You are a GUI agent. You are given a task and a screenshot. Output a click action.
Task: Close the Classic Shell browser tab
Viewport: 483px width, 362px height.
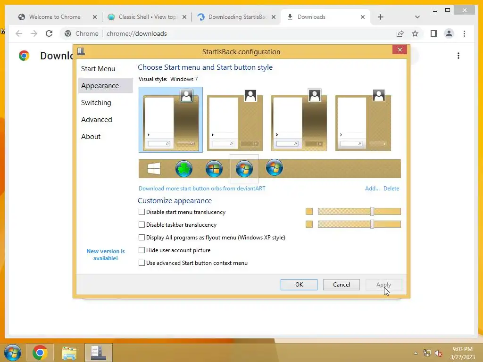[x=184, y=17]
